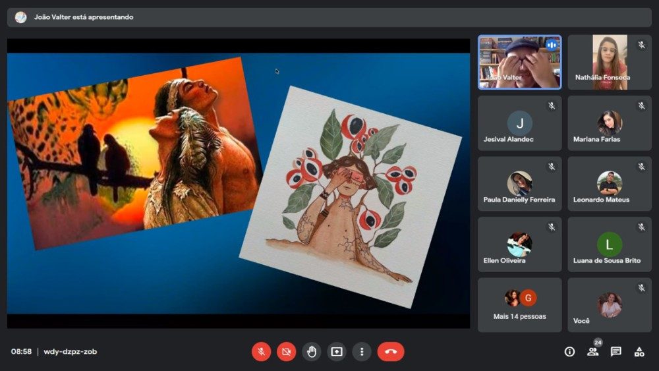Open the activities shapes icon
Image resolution: width=659 pixels, height=371 pixels.
(x=639, y=352)
